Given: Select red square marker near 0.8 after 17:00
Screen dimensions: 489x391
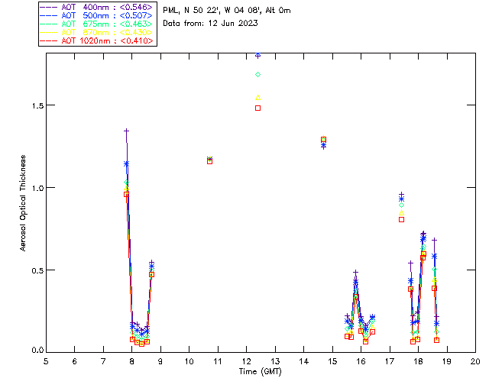Looking at the screenshot, I should click(x=401, y=219).
